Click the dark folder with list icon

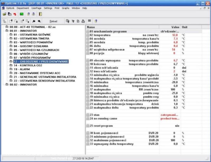(10, 14)
